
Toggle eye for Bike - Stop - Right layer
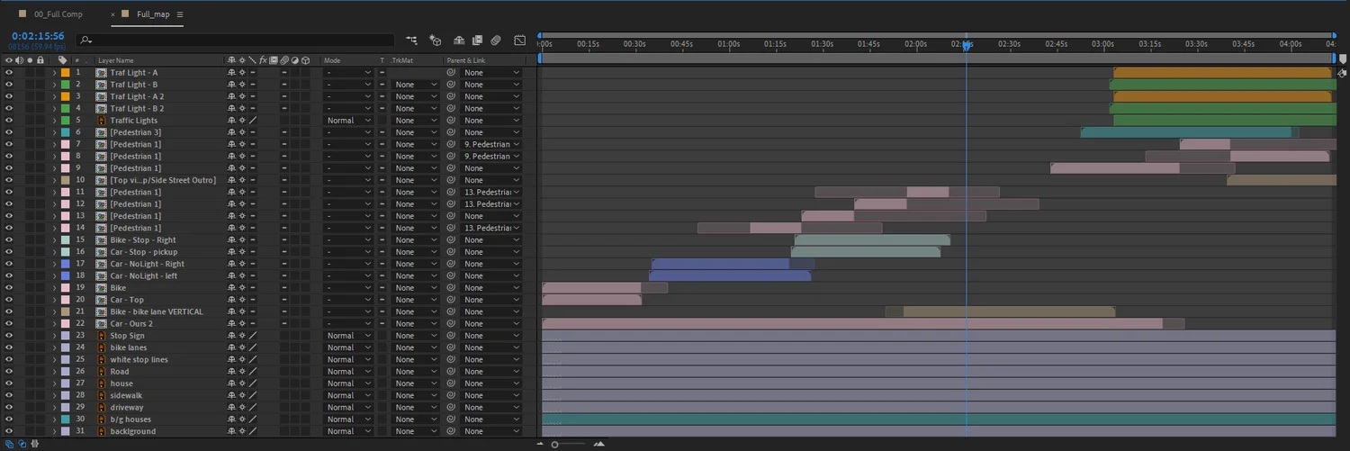pos(9,240)
